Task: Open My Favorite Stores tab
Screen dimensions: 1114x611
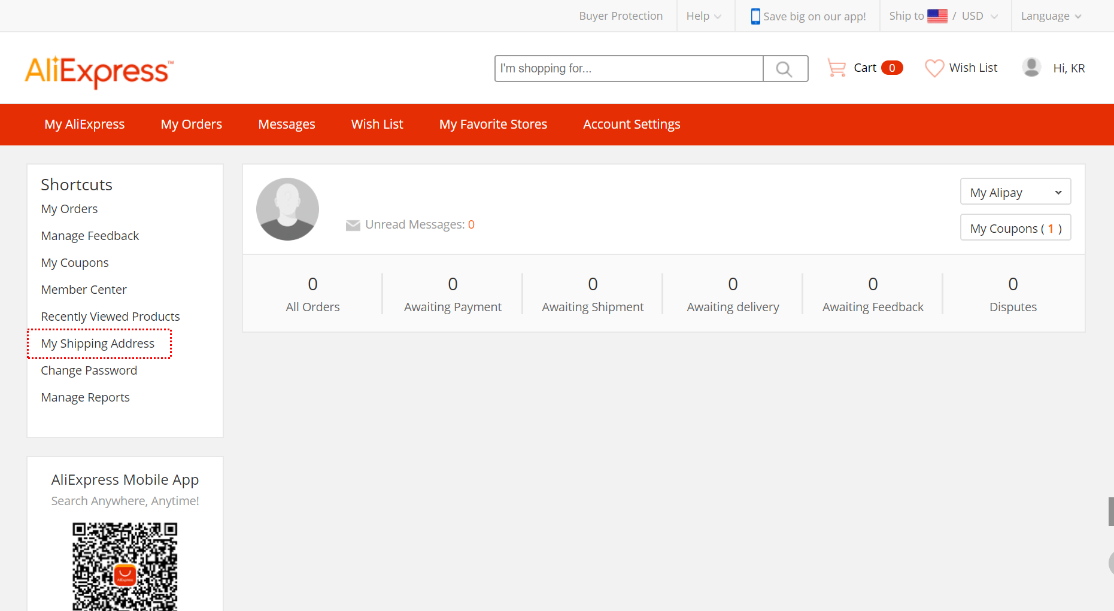Action: click(493, 124)
